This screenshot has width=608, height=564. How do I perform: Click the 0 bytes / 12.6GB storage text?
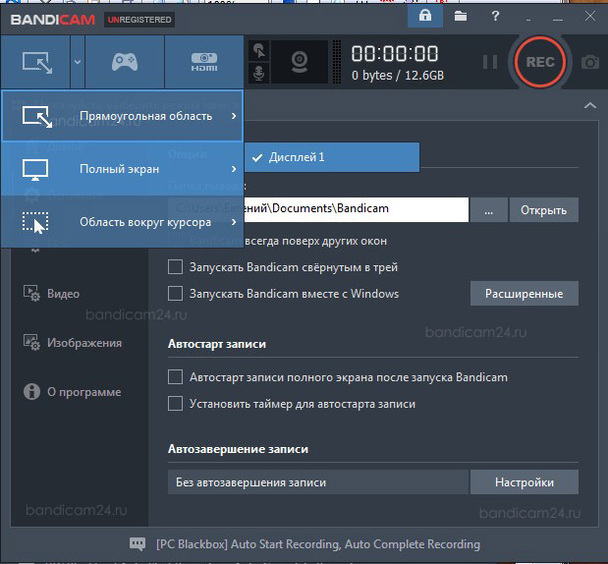(x=398, y=76)
